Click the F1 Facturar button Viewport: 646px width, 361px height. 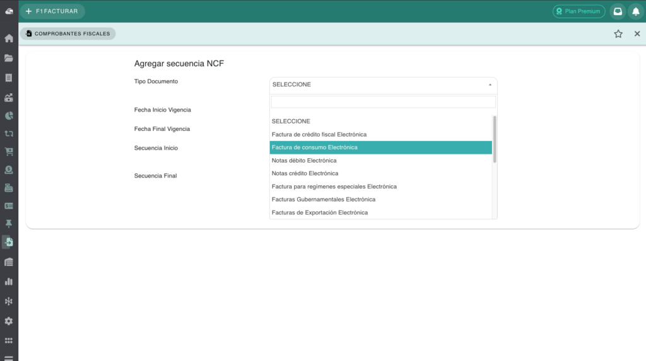coord(52,11)
